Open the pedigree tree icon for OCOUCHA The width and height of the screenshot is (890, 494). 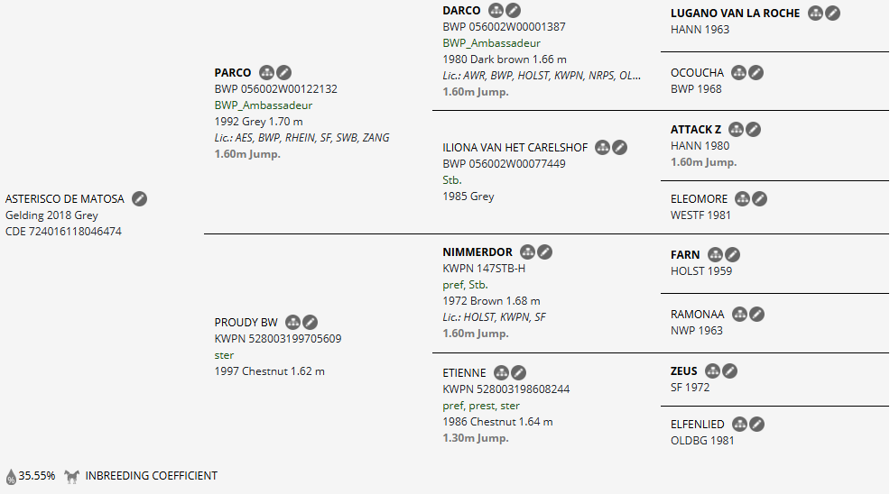tap(739, 73)
